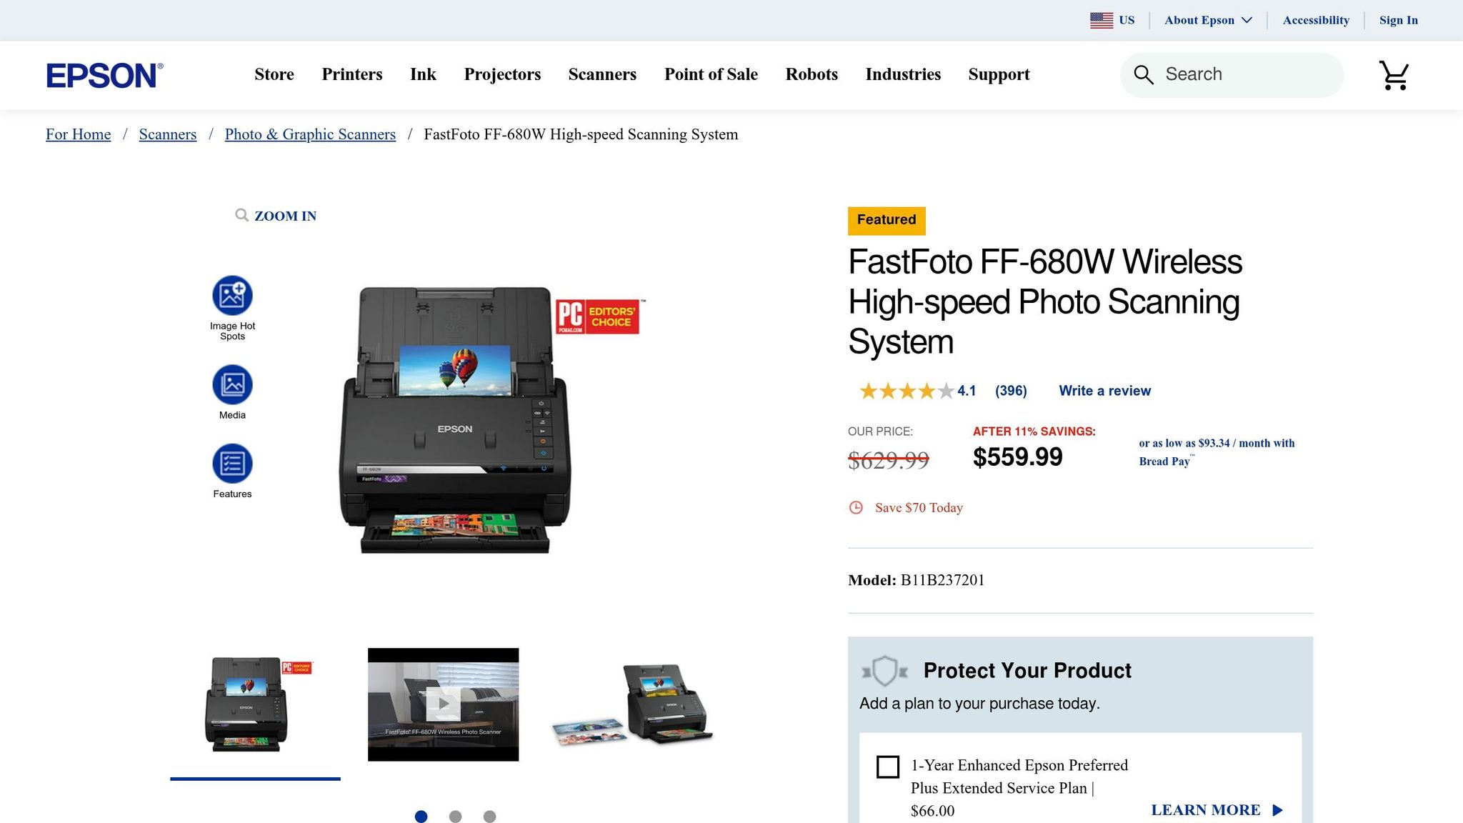
Task: Open the Photo & Graphic Scanners breadcrumb
Action: coord(310,134)
